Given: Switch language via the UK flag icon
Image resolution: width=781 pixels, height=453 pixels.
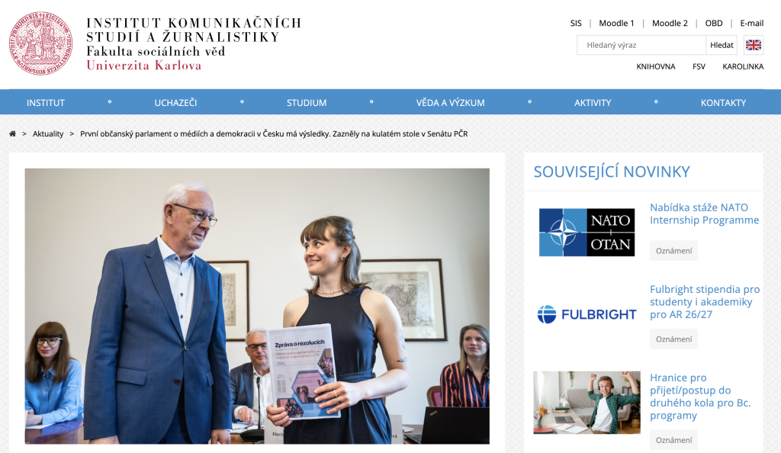Looking at the screenshot, I should click(x=753, y=45).
